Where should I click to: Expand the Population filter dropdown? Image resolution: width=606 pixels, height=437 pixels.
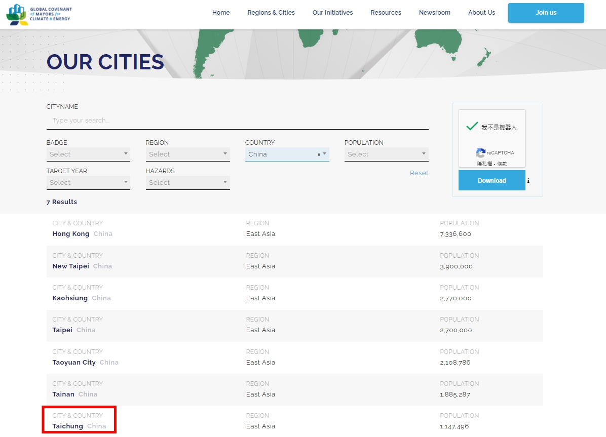(386, 154)
